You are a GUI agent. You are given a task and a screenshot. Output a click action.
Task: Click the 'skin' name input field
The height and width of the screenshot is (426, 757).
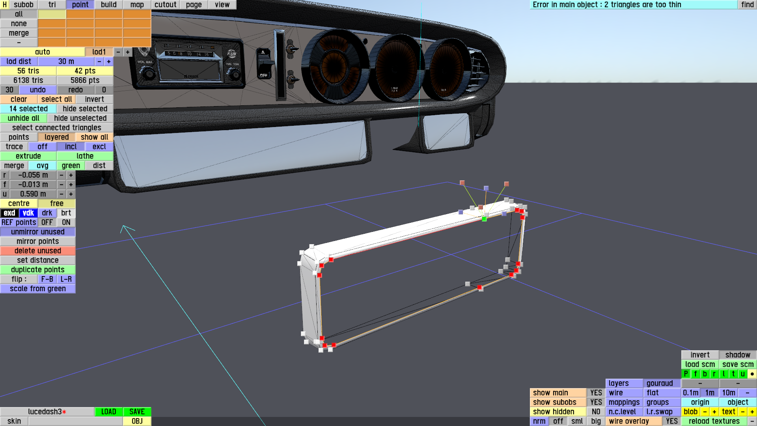point(75,421)
